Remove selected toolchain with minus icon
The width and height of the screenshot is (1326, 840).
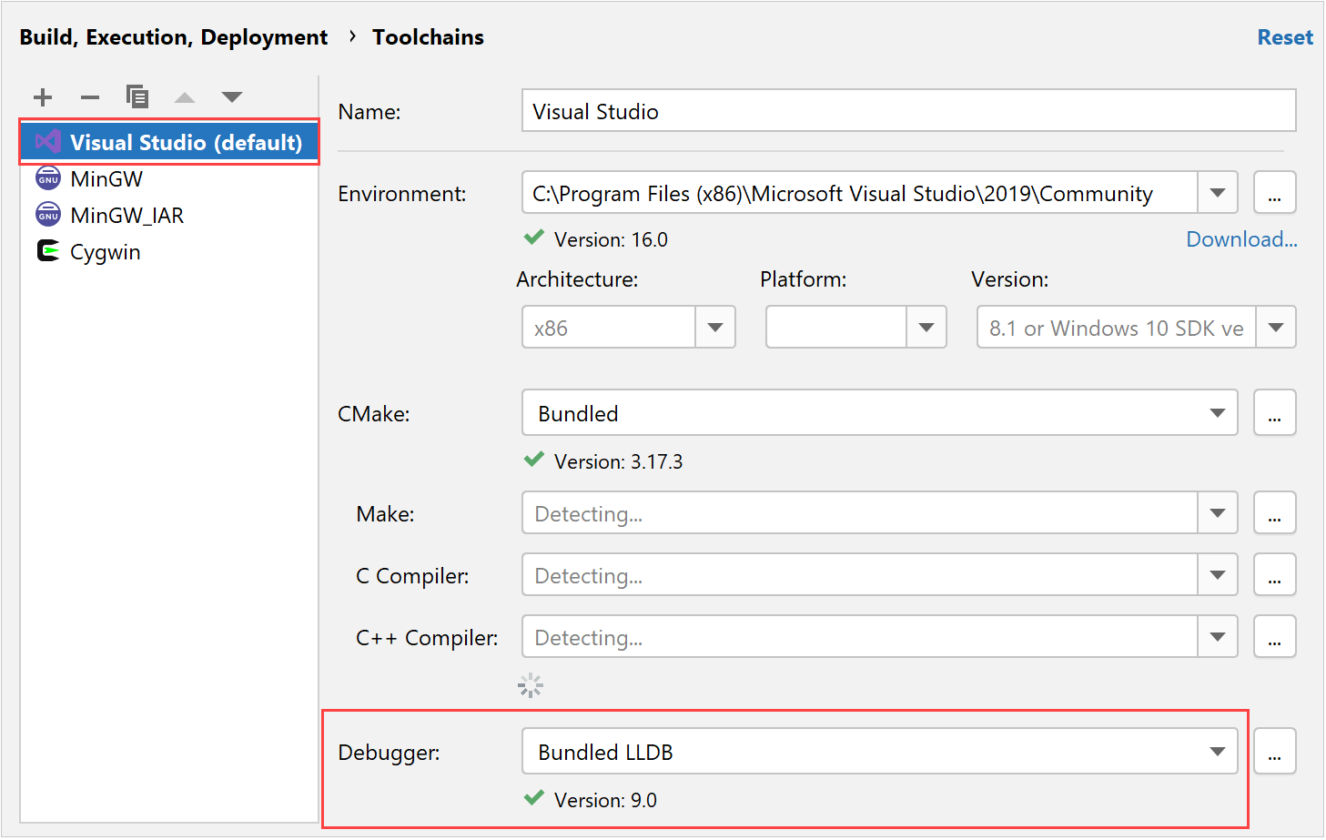pyautogui.click(x=90, y=97)
